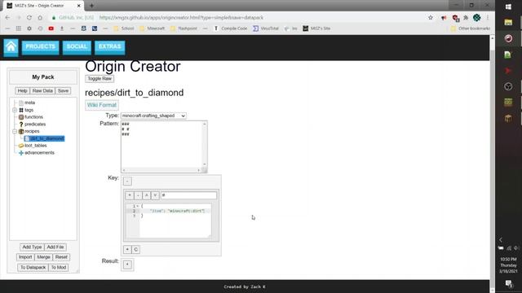
Task: Open the Windows Start button
Action: (x=508, y=7)
